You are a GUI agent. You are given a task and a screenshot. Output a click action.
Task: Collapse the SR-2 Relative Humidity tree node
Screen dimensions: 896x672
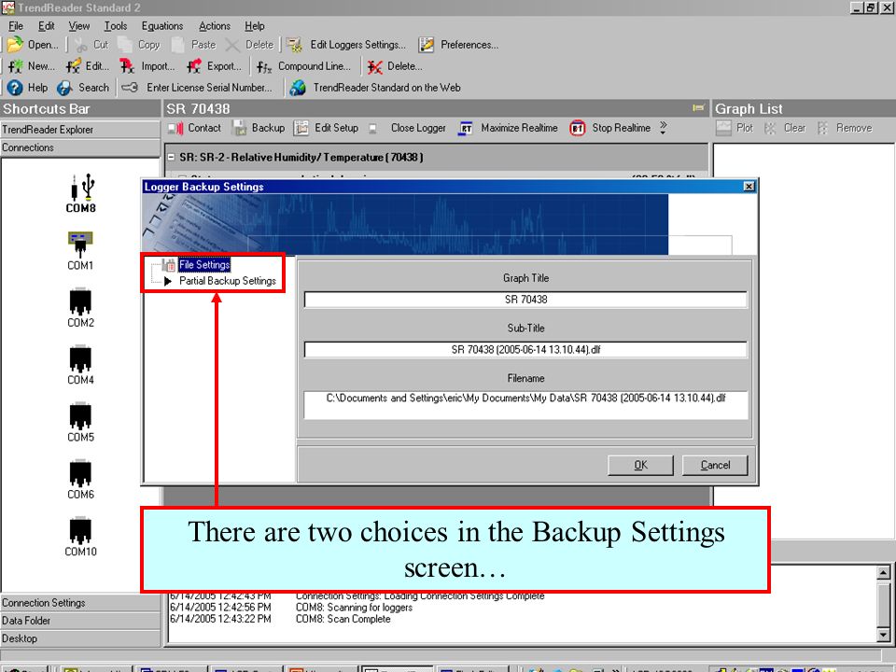tap(171, 157)
